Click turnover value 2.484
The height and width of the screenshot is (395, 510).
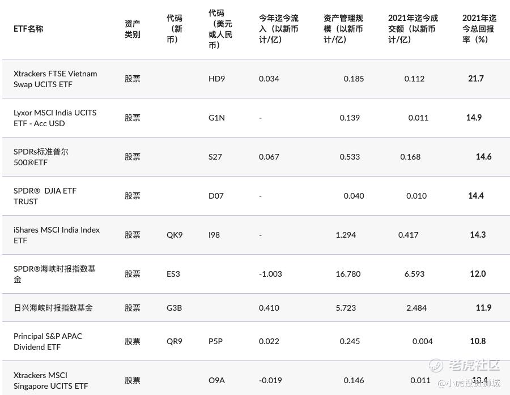click(416, 308)
